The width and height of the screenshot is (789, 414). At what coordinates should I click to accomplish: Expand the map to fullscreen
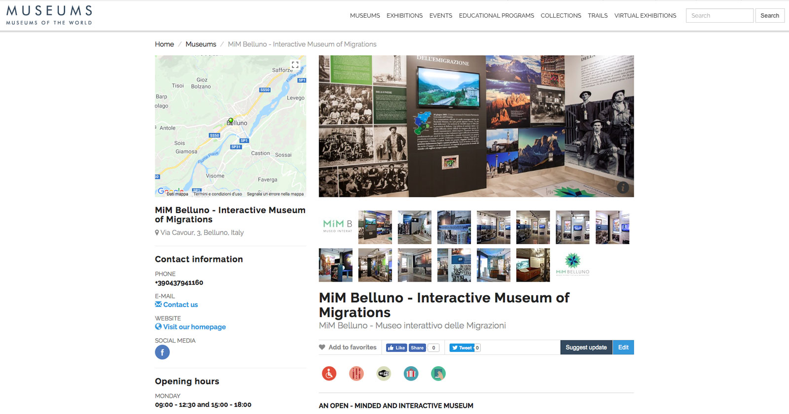tap(295, 65)
